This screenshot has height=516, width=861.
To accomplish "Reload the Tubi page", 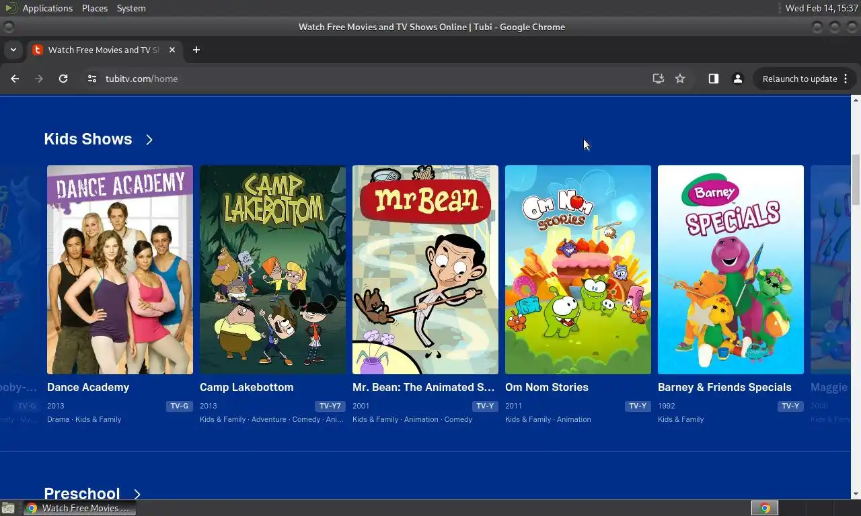I will click(x=63, y=79).
